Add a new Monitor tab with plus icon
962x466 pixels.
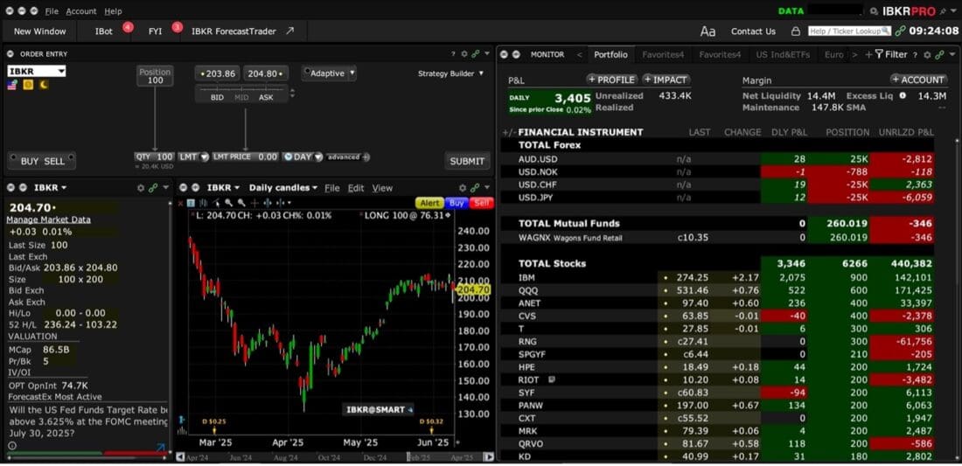[868, 54]
